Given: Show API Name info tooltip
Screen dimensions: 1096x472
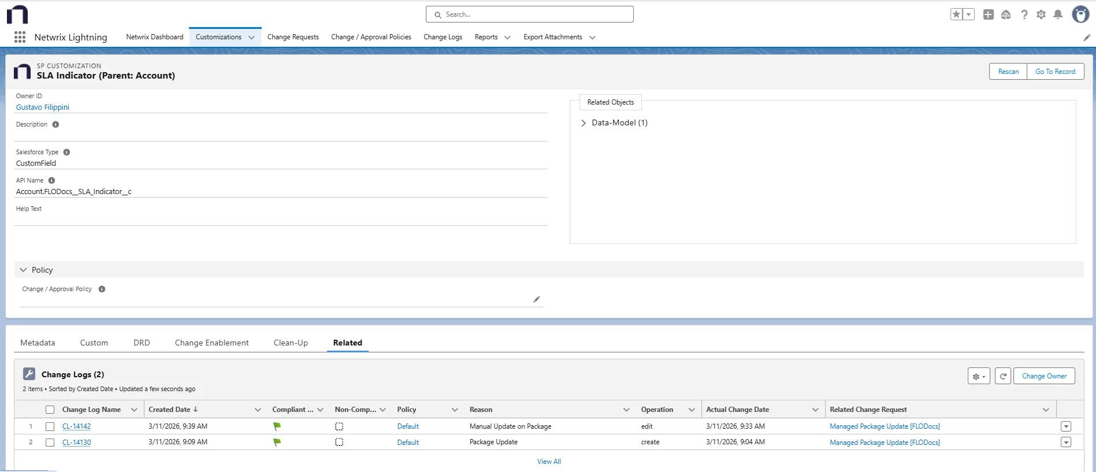Looking at the screenshot, I should [x=51, y=180].
